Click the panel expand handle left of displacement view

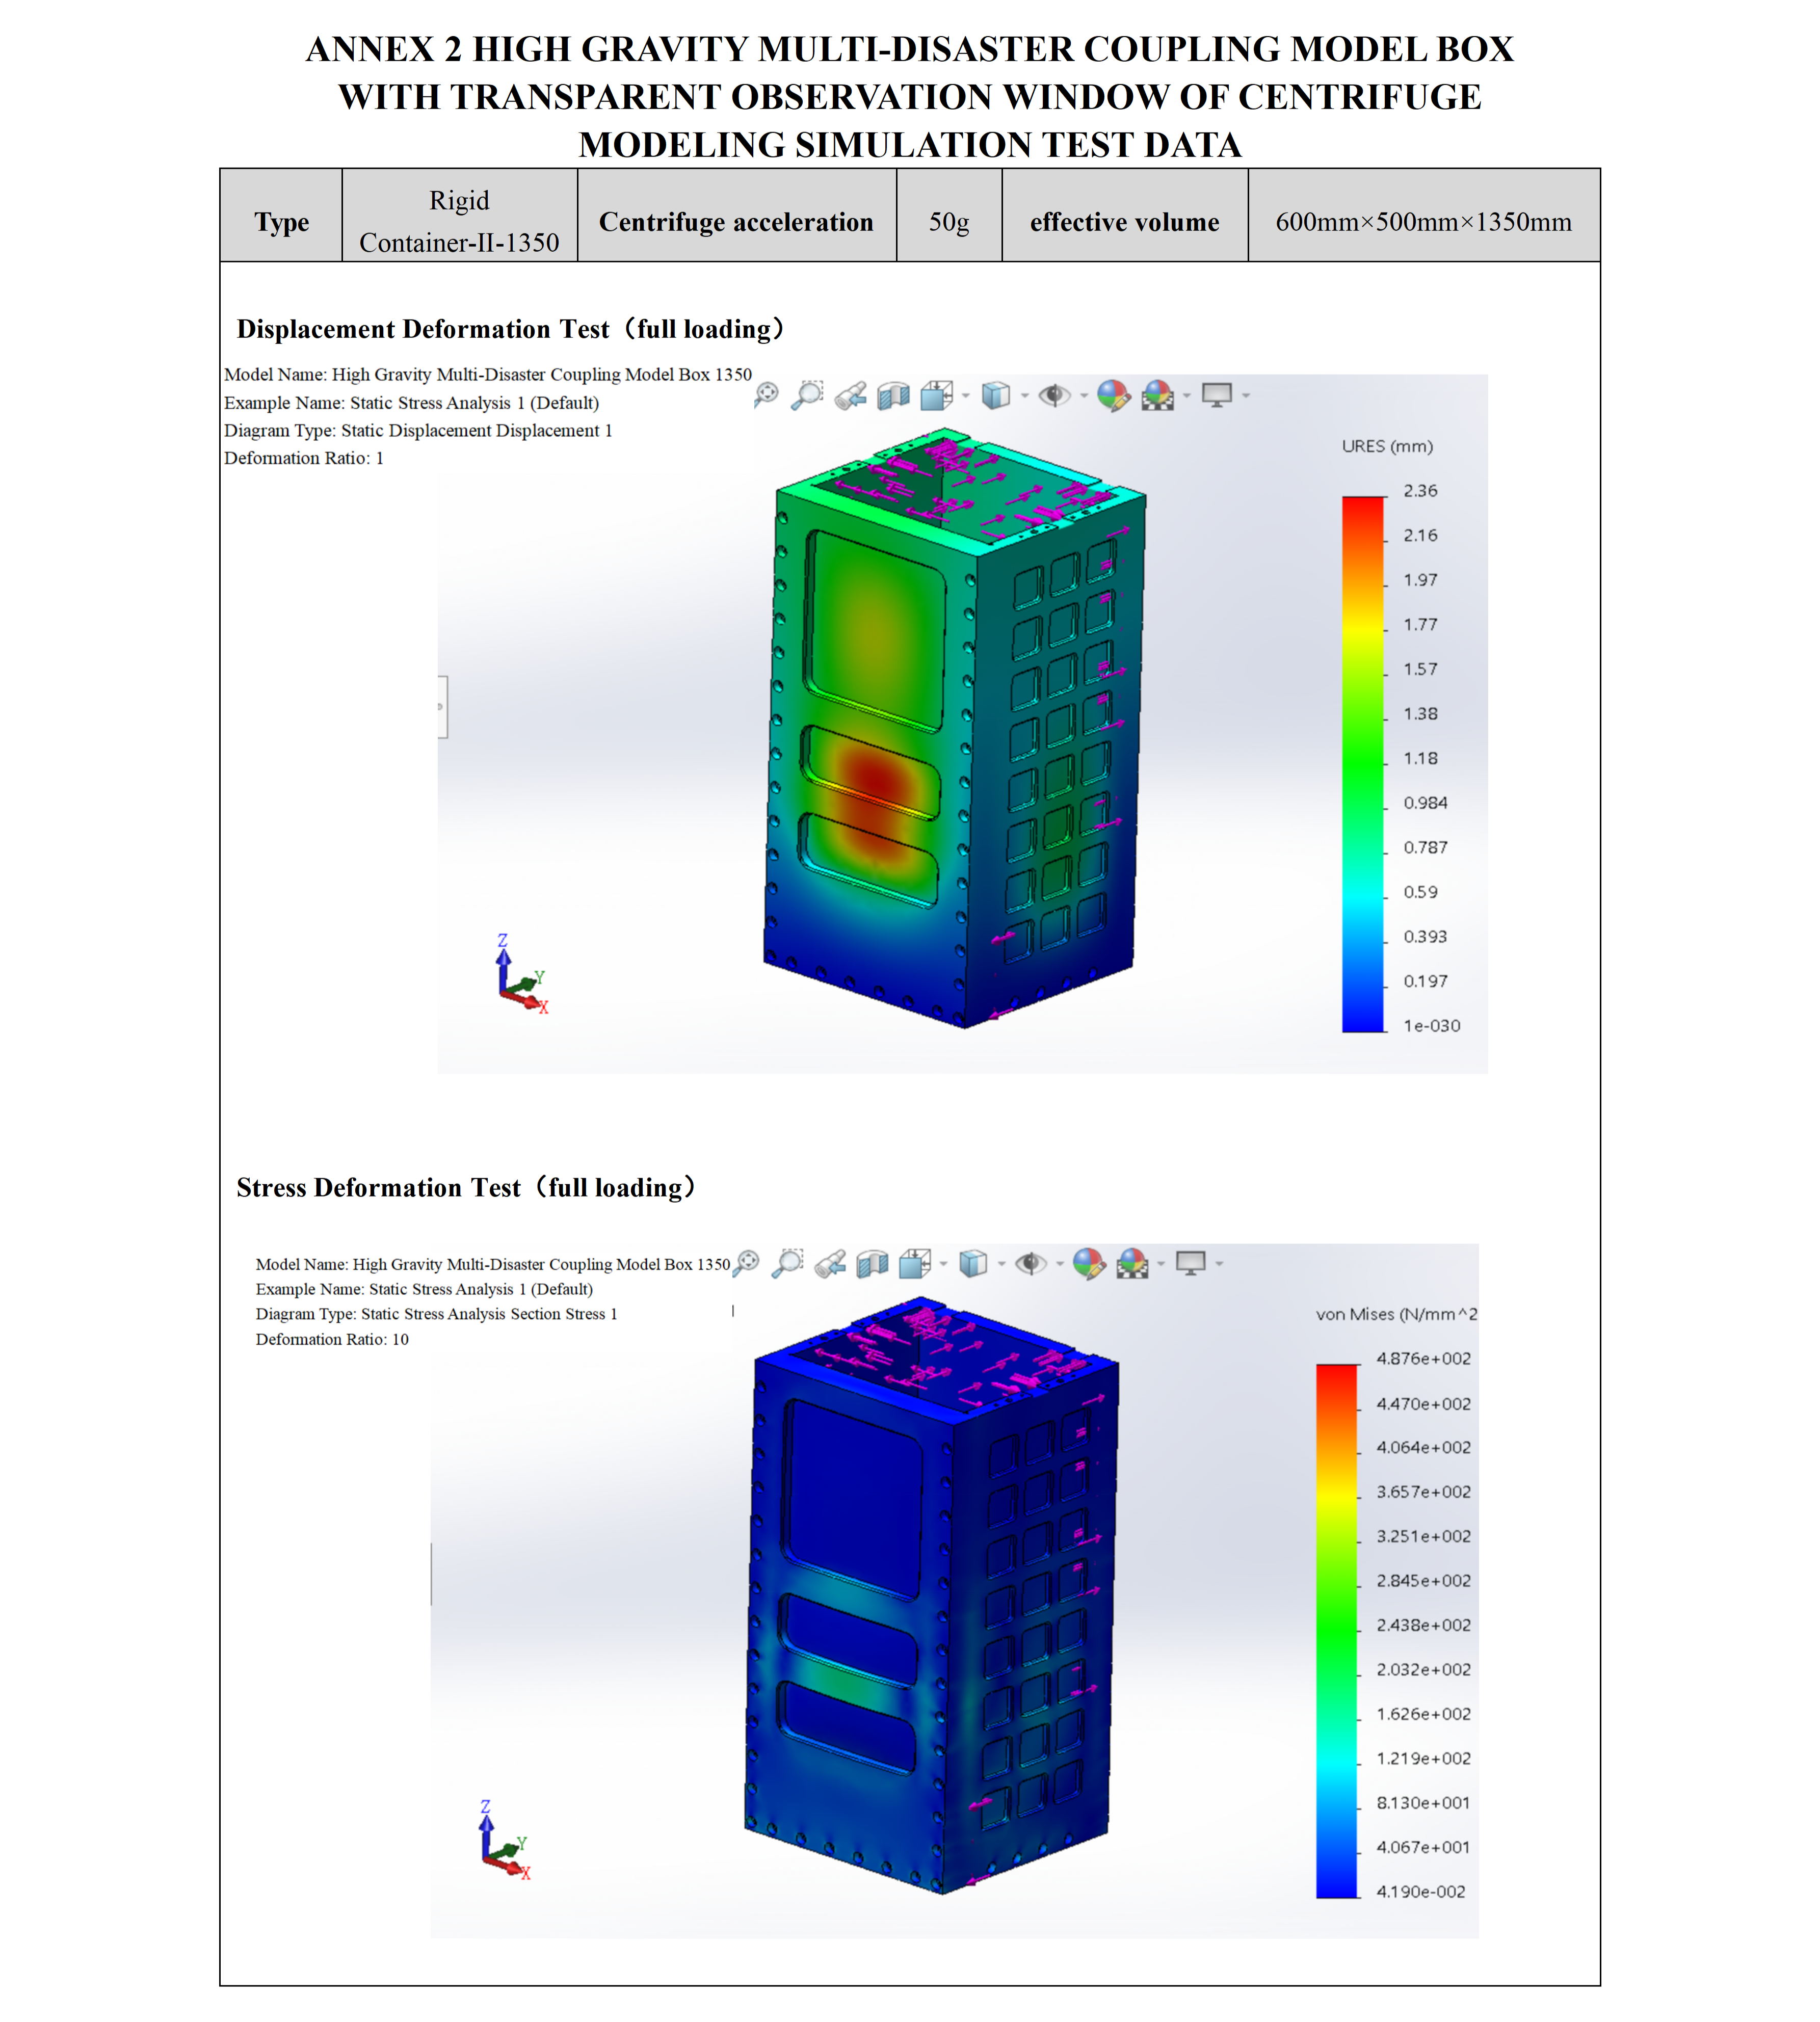[442, 707]
